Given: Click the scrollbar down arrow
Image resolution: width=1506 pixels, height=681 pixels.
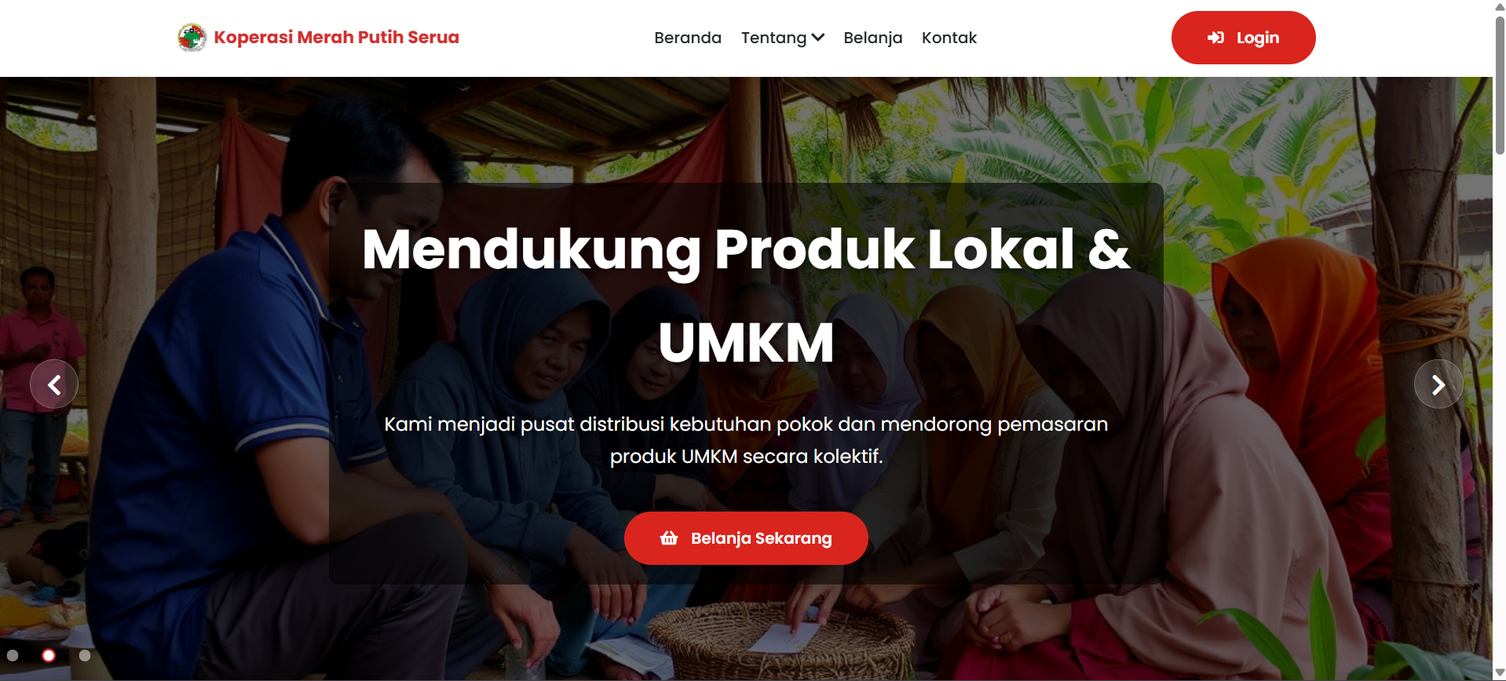Looking at the screenshot, I should tap(1500, 673).
